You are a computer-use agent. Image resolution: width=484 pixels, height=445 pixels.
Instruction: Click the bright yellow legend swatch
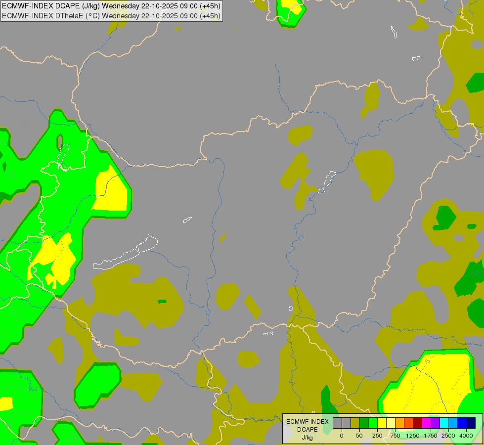(x=382, y=423)
